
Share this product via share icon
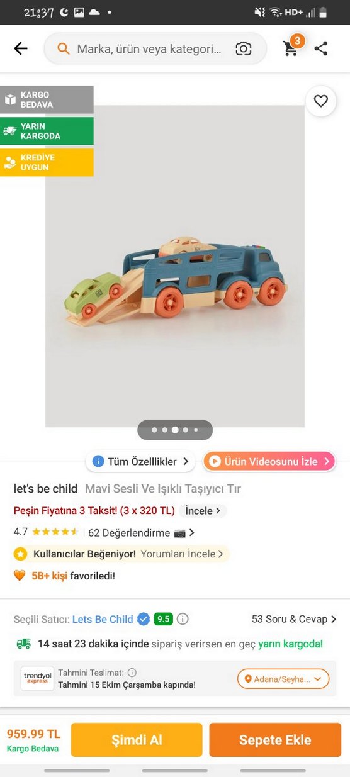click(321, 48)
